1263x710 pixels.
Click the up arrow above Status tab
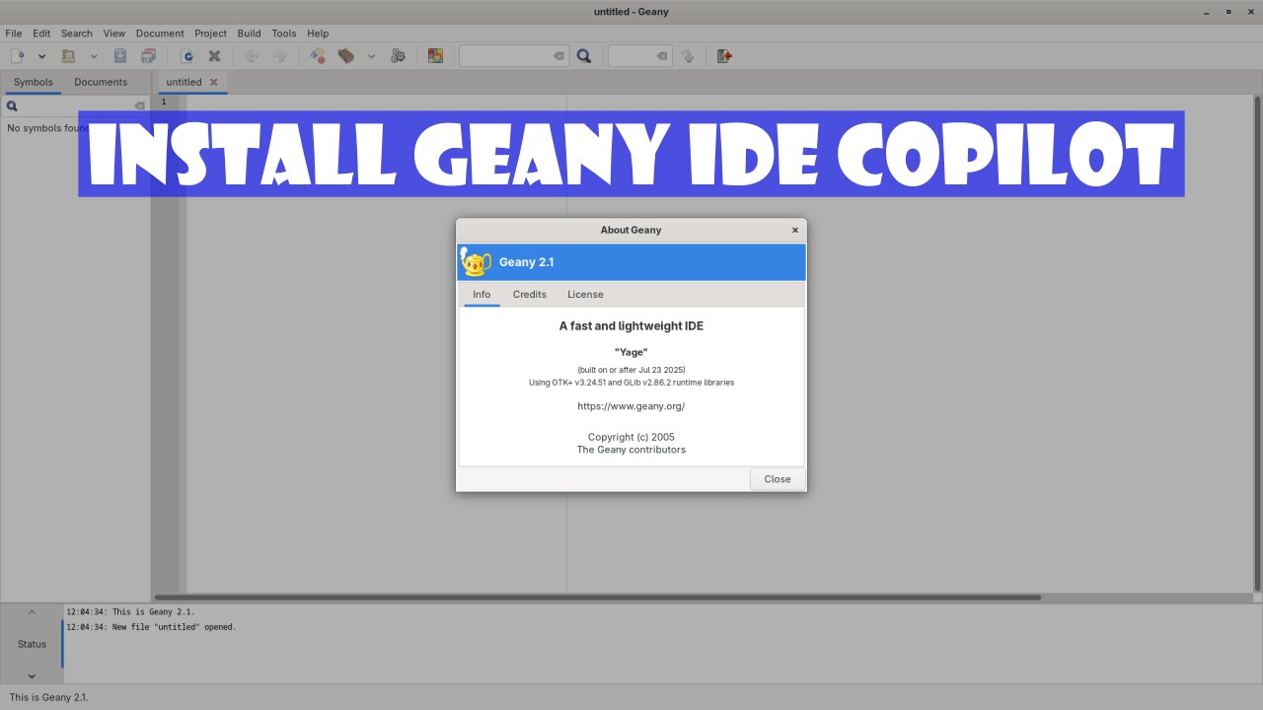[x=32, y=612]
